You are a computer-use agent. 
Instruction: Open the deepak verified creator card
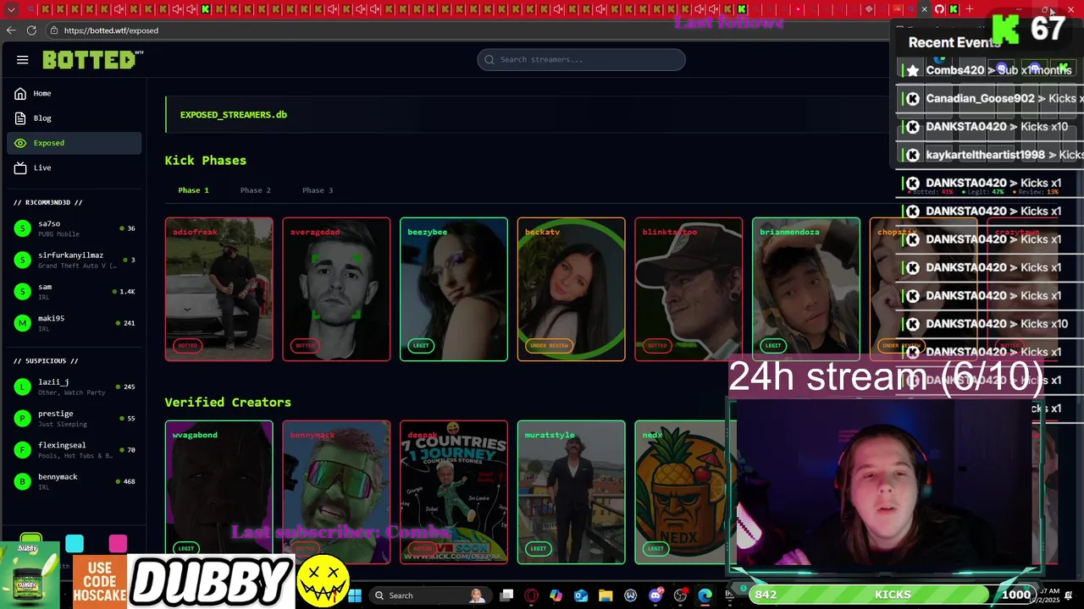coord(454,492)
